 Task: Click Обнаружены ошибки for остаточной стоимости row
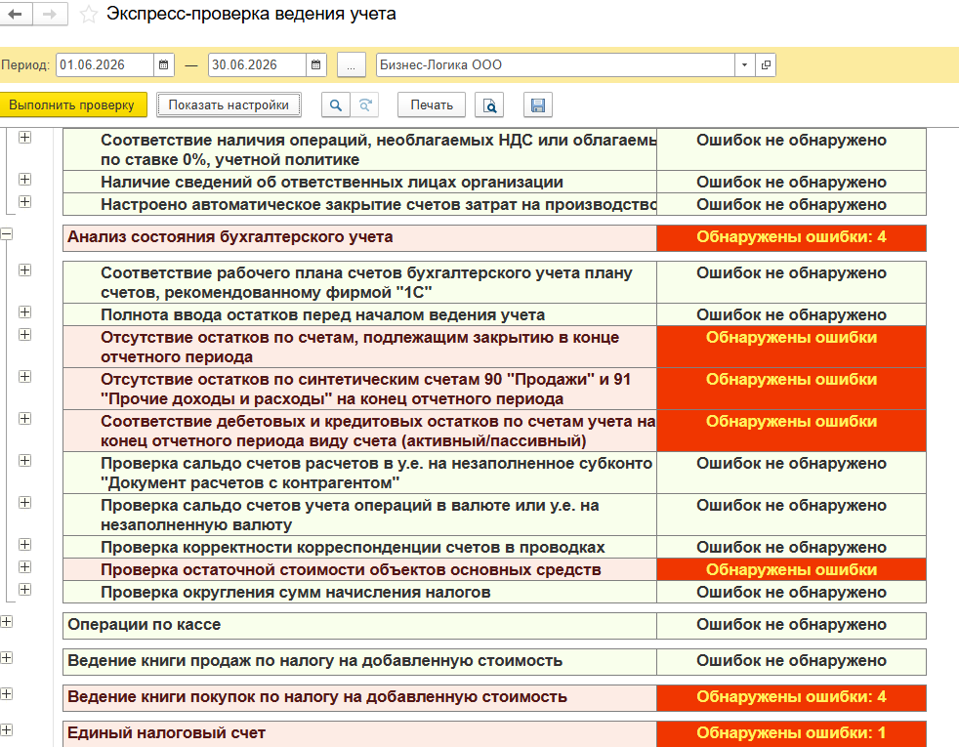pyautogui.click(x=791, y=569)
